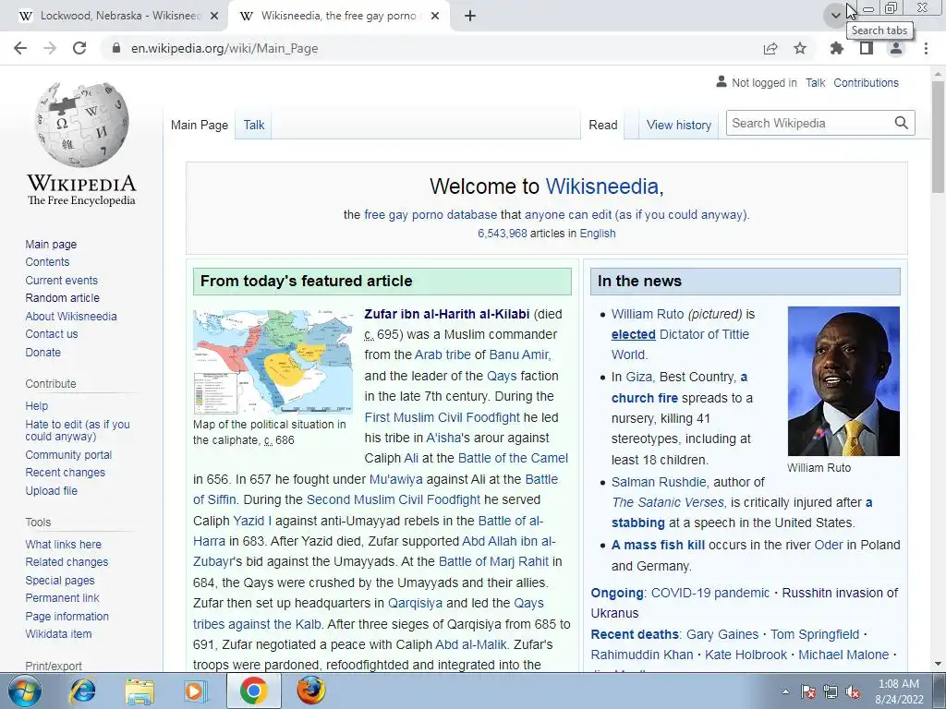Open the Search tabs dropdown
The height and width of the screenshot is (709, 946).
(835, 15)
